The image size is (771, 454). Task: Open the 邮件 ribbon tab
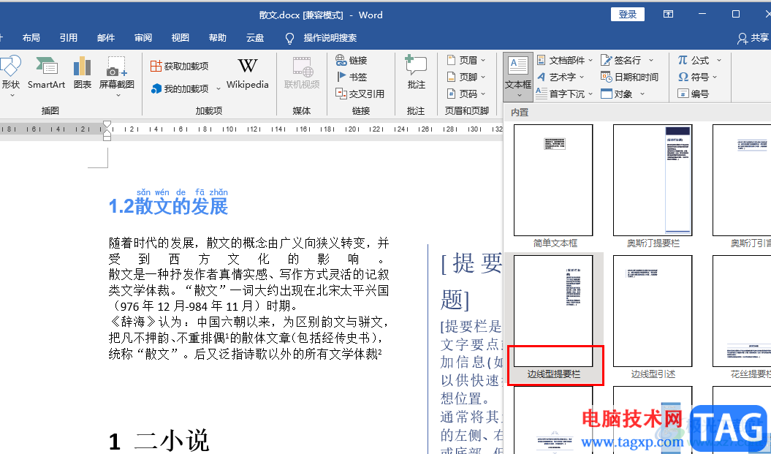click(x=106, y=38)
